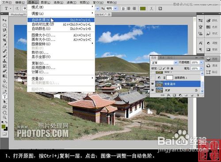221x162 pixels.
Task: Select the Brush tool
Action: pyautogui.click(x=4, y=56)
